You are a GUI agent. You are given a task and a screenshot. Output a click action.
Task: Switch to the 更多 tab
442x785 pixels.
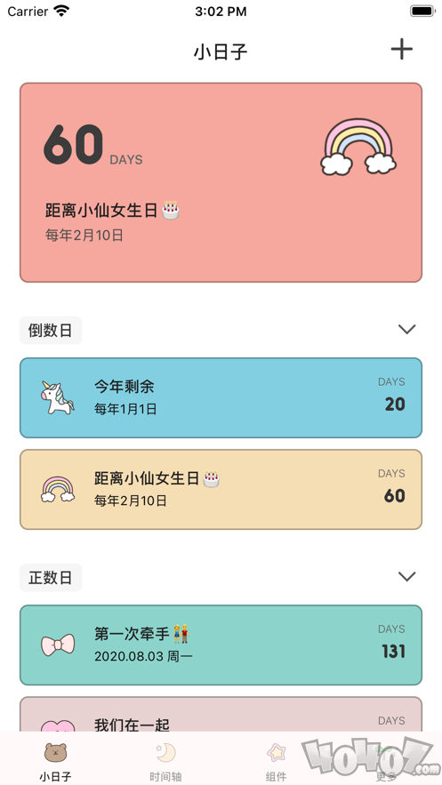(x=386, y=760)
